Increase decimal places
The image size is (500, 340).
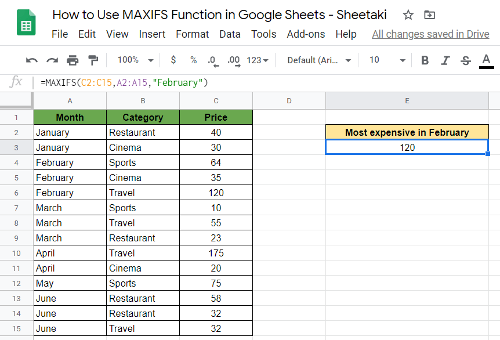pos(234,60)
